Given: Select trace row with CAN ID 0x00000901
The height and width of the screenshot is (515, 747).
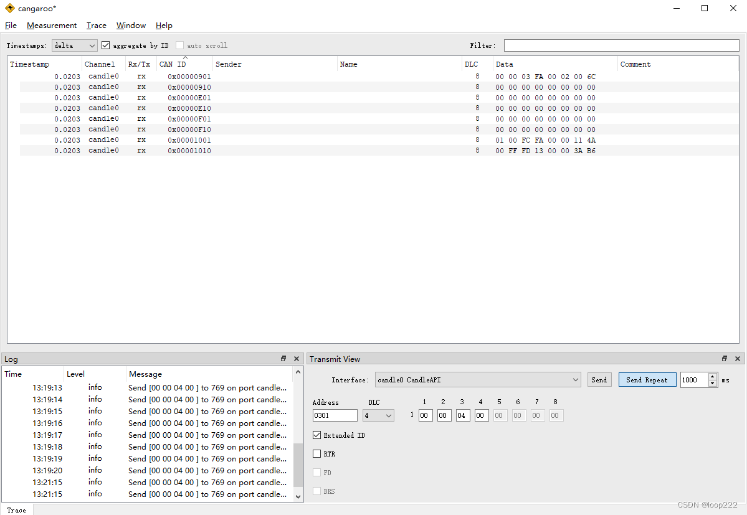Looking at the screenshot, I should [379, 76].
